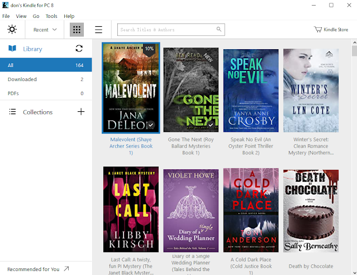Click Malevolent (Shaye Archer Series) title text
The width and height of the screenshot is (357, 275).
pyautogui.click(x=131, y=146)
